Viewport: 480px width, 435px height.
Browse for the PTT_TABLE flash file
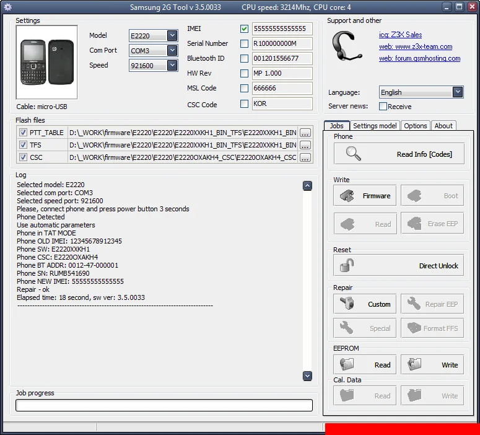305,133
